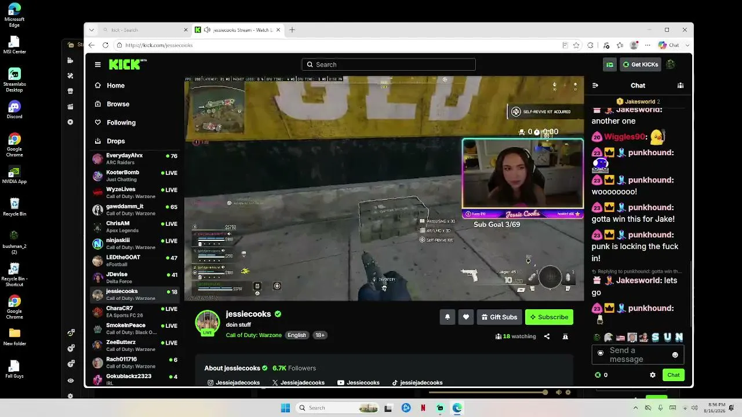Click the report icon beside share
The width and height of the screenshot is (742, 417).
(565, 336)
